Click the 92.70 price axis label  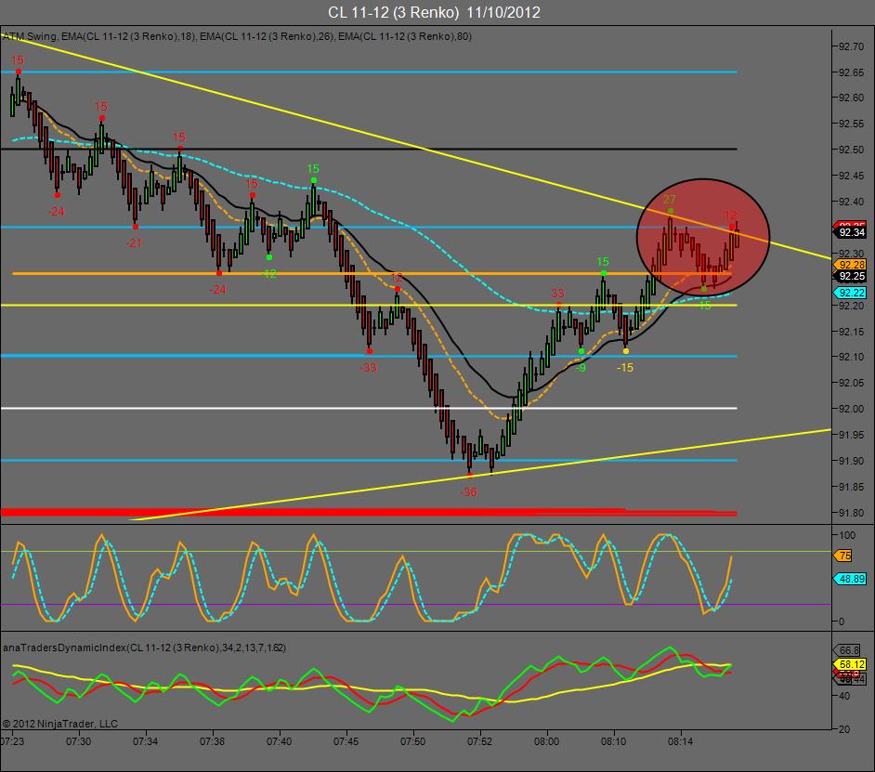click(852, 46)
